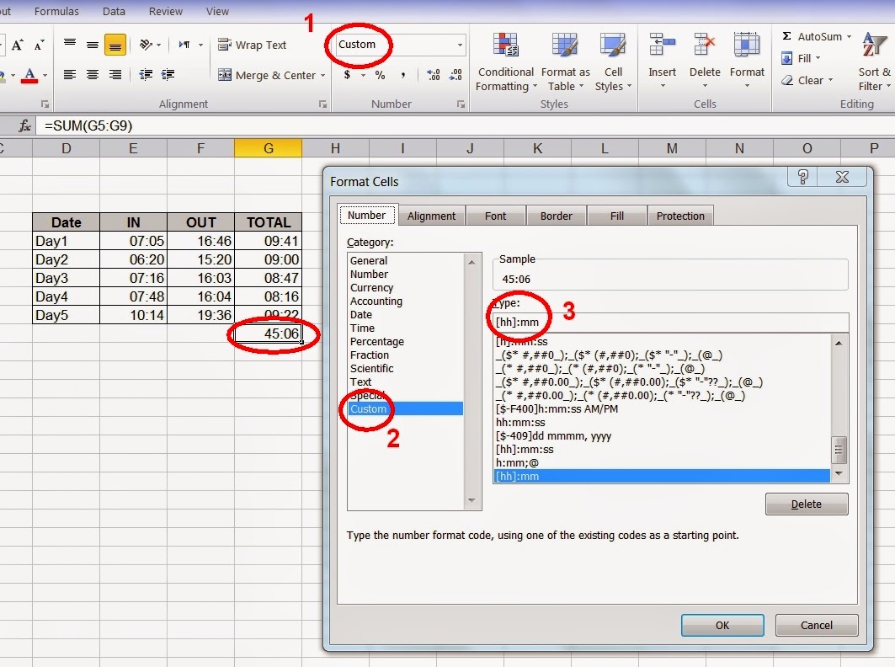The width and height of the screenshot is (895, 667).
Task: Toggle center text alignment
Action: pyautogui.click(x=92, y=74)
